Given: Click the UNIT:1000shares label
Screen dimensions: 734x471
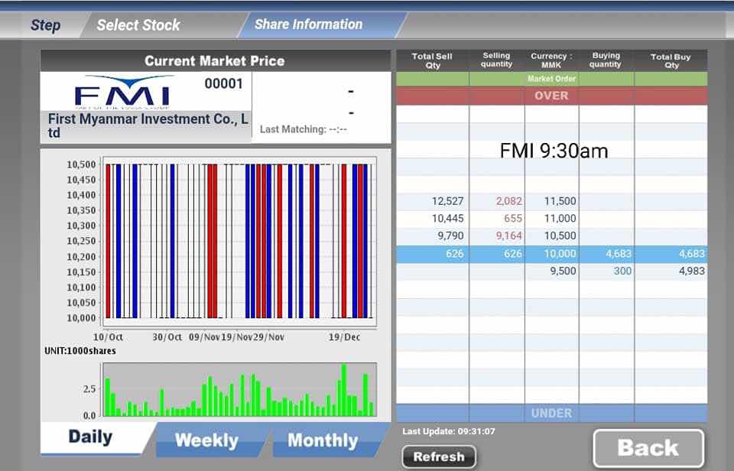Looking at the screenshot, I should point(80,351).
